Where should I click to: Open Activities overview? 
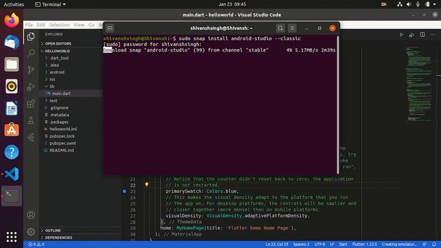click(14, 4)
